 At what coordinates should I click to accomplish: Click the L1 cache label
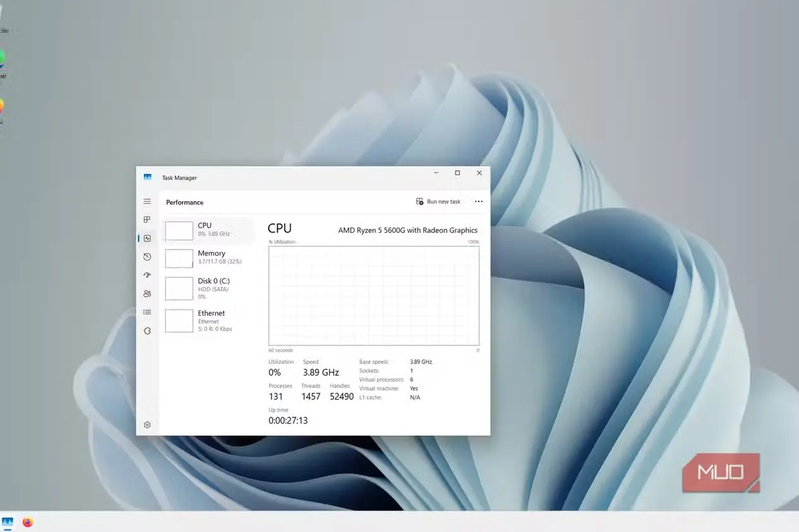click(x=371, y=397)
